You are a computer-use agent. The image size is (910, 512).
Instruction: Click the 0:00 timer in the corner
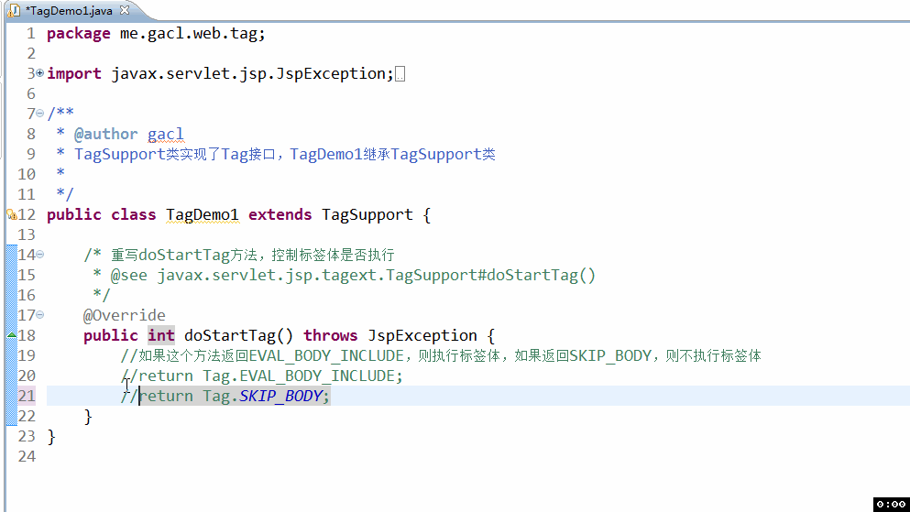891,504
